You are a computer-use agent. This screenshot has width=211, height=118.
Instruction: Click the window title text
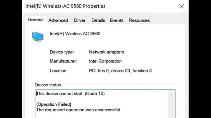click(65, 6)
